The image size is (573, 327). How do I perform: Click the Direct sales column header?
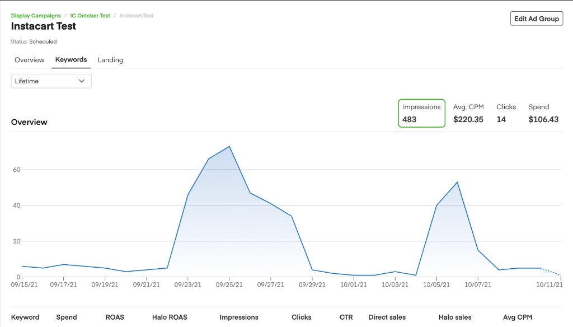click(x=387, y=317)
